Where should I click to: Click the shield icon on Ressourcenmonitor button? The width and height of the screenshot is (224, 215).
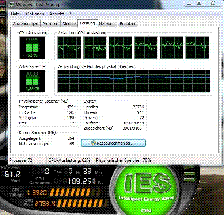tap(94, 143)
